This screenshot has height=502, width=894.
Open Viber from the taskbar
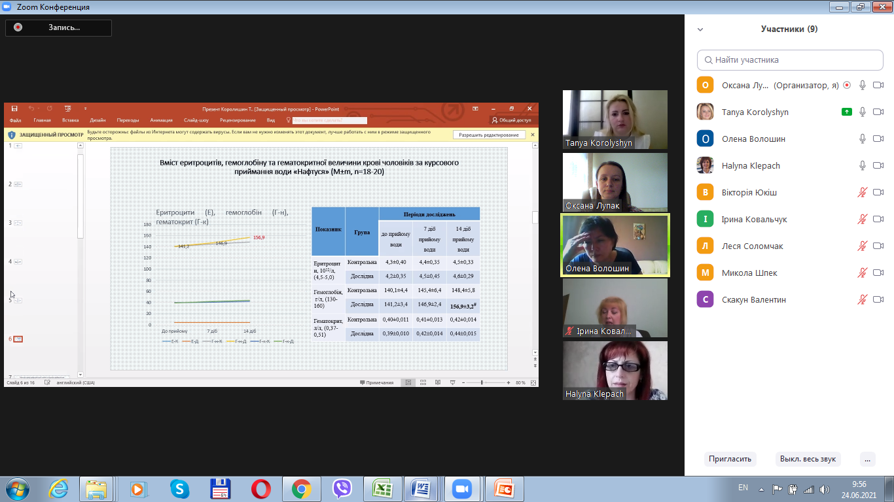(x=342, y=488)
